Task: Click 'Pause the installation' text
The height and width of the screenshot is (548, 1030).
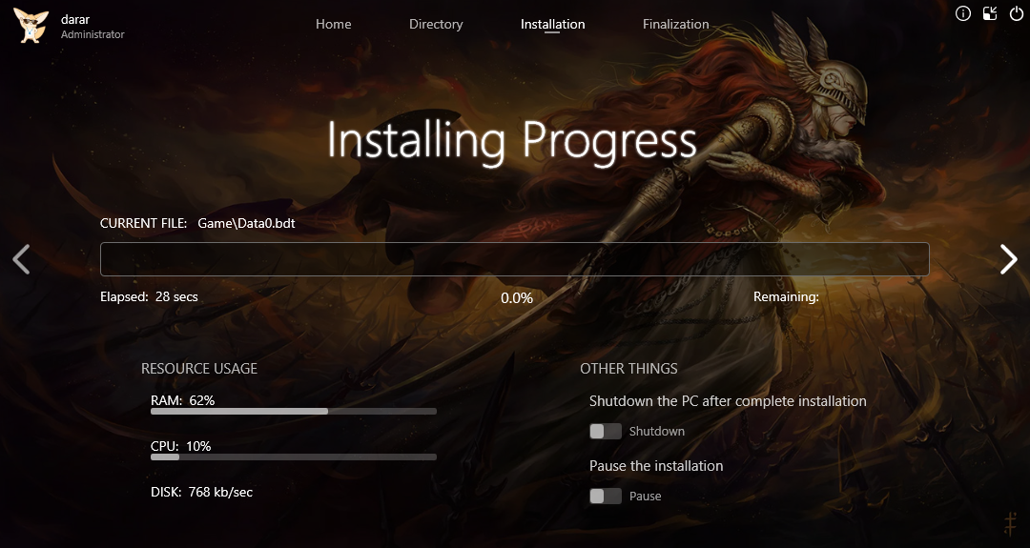Action: coord(656,466)
